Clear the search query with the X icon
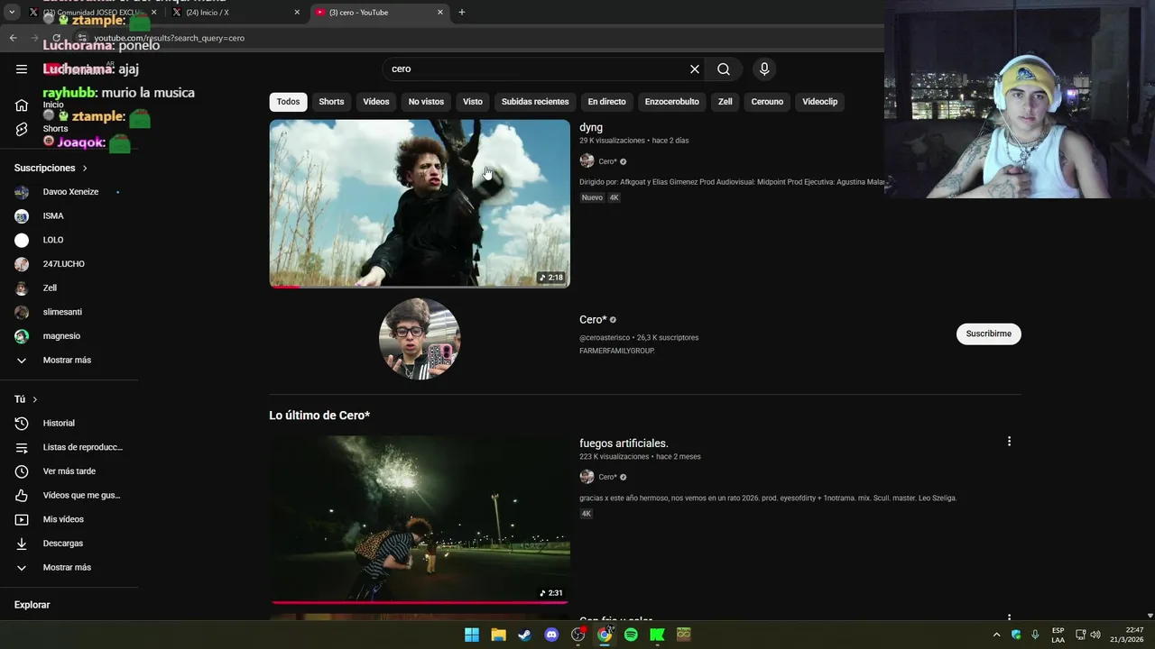 pos(695,69)
